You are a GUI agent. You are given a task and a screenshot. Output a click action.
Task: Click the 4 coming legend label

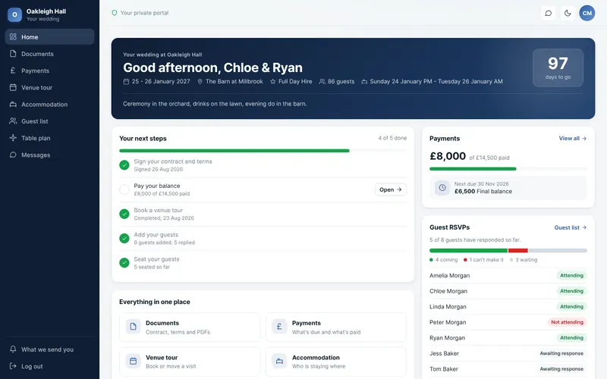pos(444,260)
